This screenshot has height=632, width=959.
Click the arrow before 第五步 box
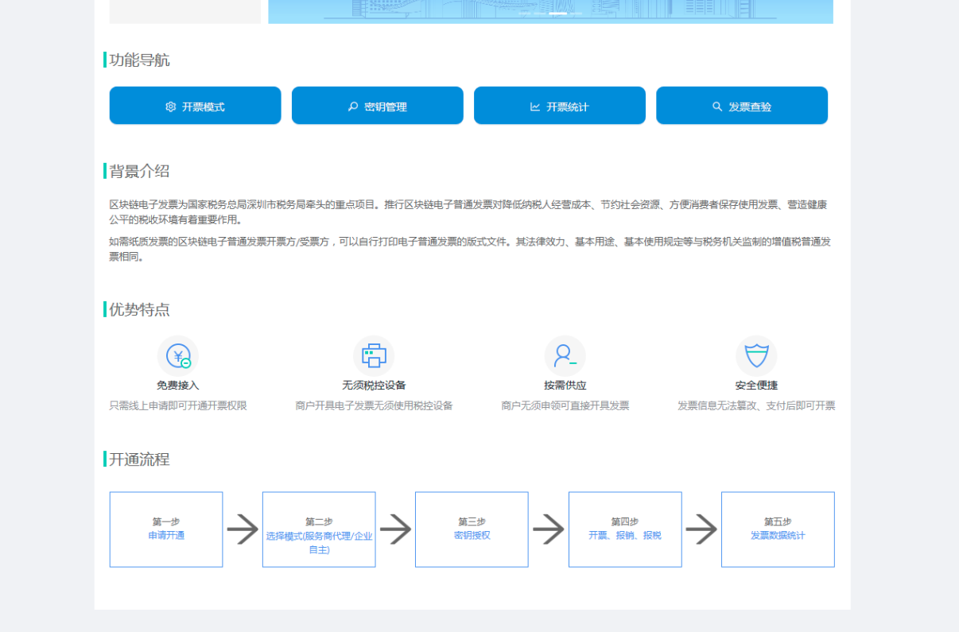701,529
